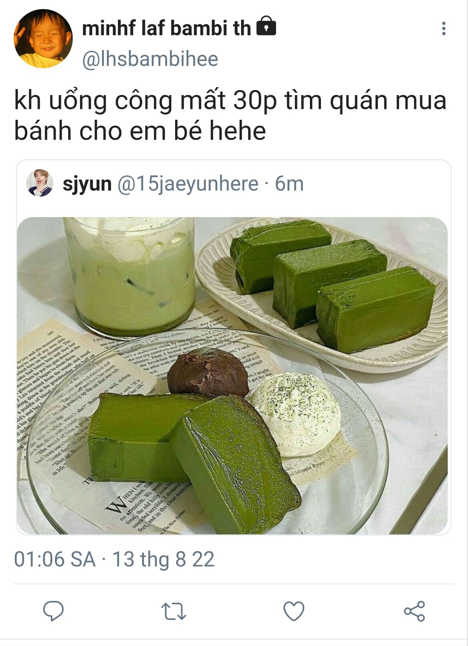Click the 13 thg 8 22 date

tap(163, 559)
